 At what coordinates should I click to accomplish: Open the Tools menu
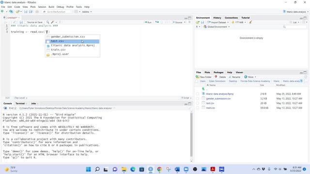(78, 7)
